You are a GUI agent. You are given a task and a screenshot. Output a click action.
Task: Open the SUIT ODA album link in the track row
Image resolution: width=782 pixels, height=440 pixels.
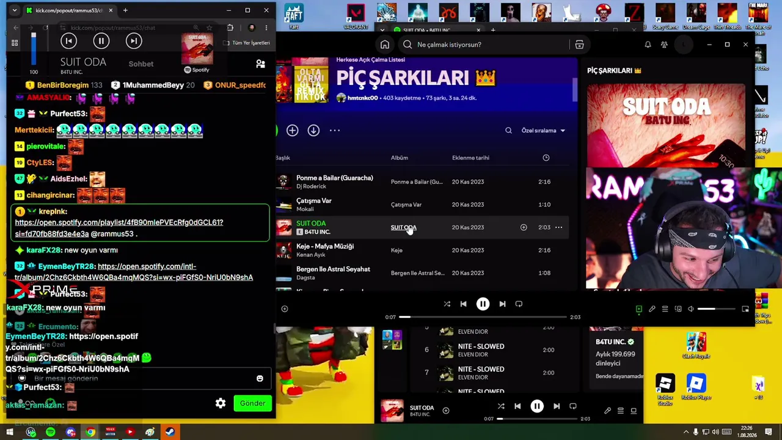[x=403, y=227]
